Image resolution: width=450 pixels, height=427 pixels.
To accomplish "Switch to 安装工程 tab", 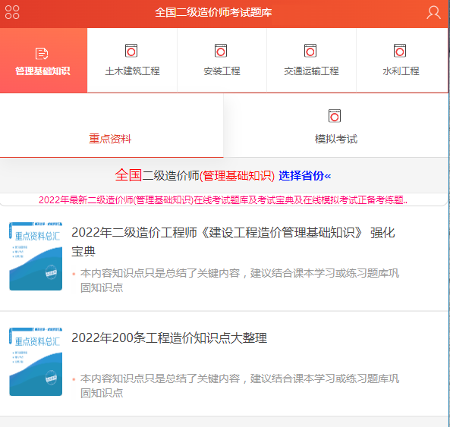I will 222,61.
